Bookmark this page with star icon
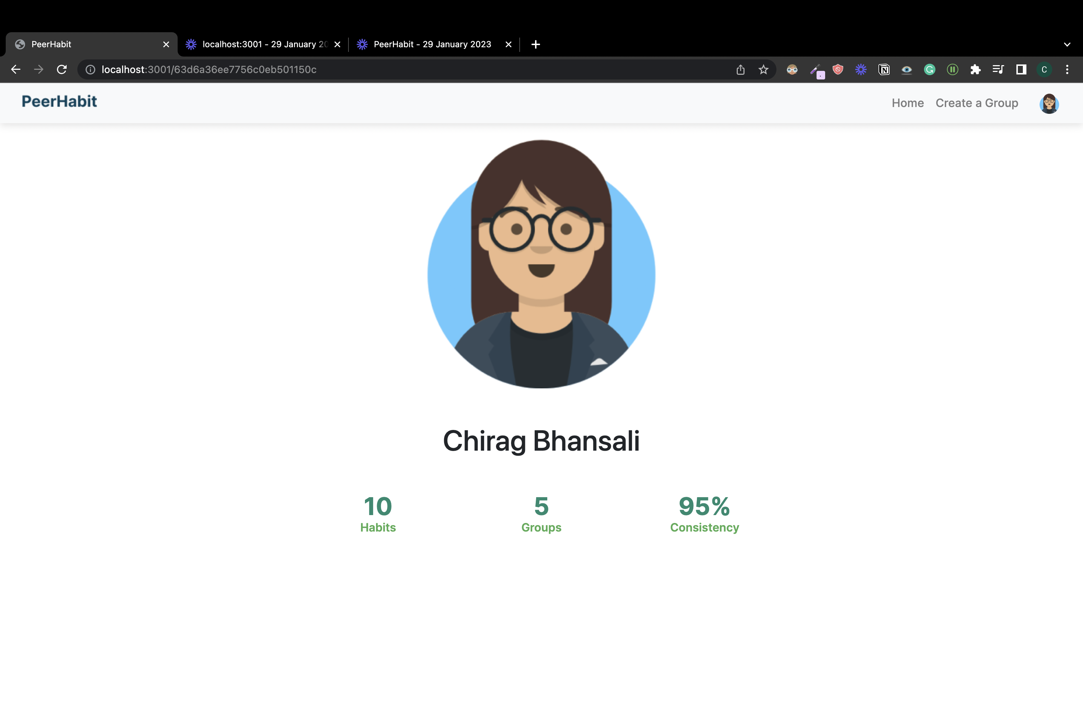The height and width of the screenshot is (703, 1083). [763, 69]
